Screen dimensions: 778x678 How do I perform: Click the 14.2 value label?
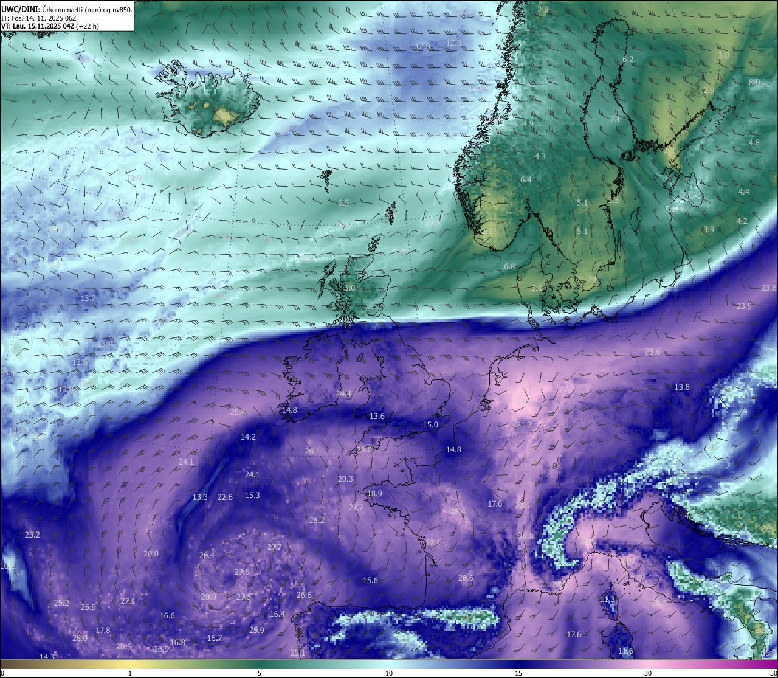248,437
